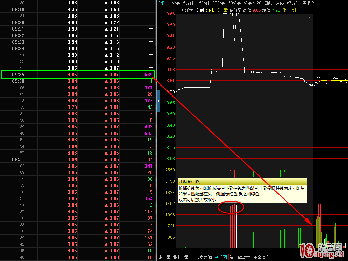Open the 买卖力道 tab
The height and width of the screenshot is (261, 348).
(x=203, y=257)
